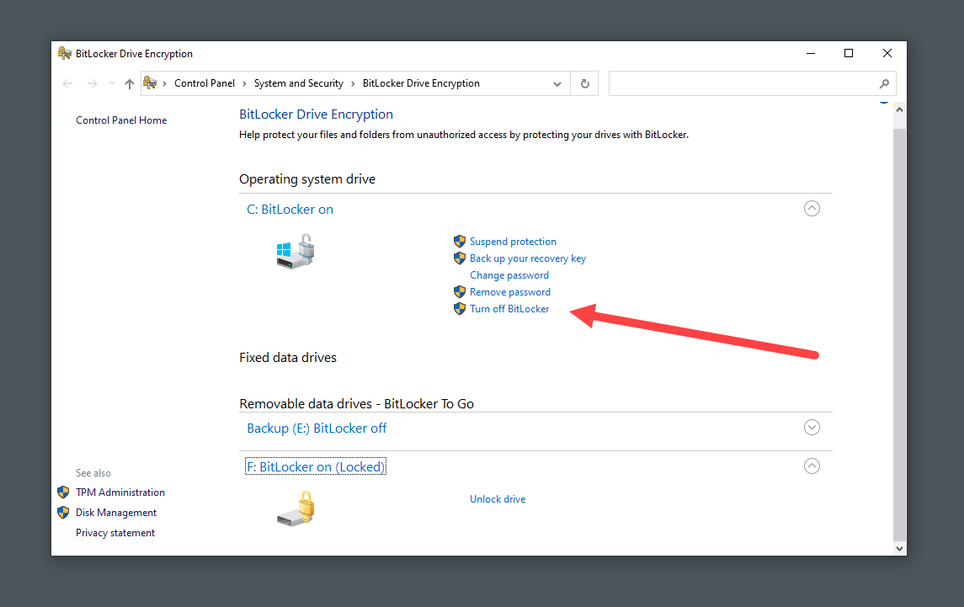
Task: Click the shield icon next to Turn off BitLocker
Action: point(459,309)
